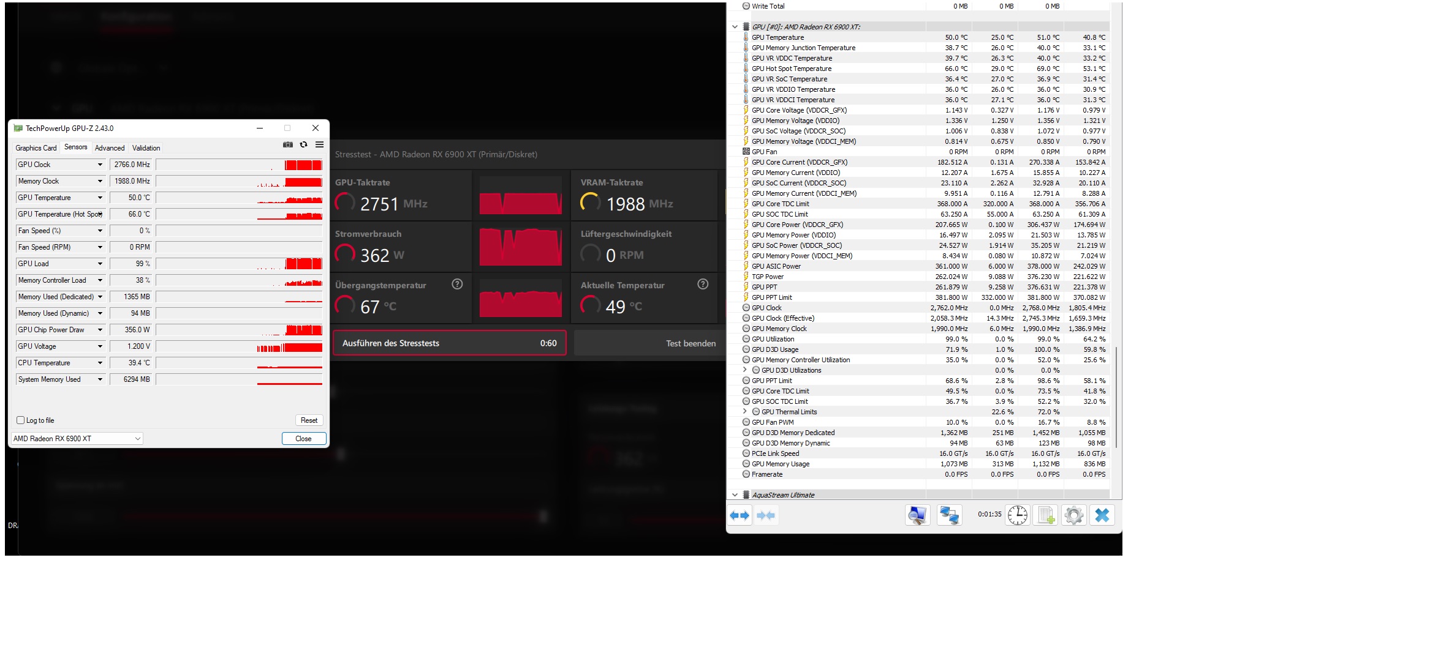Image resolution: width=1430 pixels, height=656 pixels.
Task: Open Fan Speed (%) sensor dropdown
Action: (x=100, y=231)
